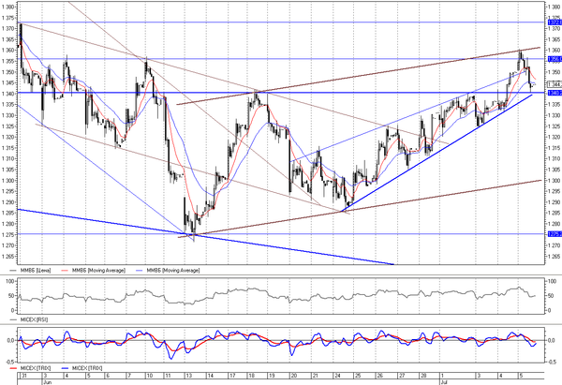Click the 31 date label on time axis
Screen dimensions: 562x385
point(23,376)
